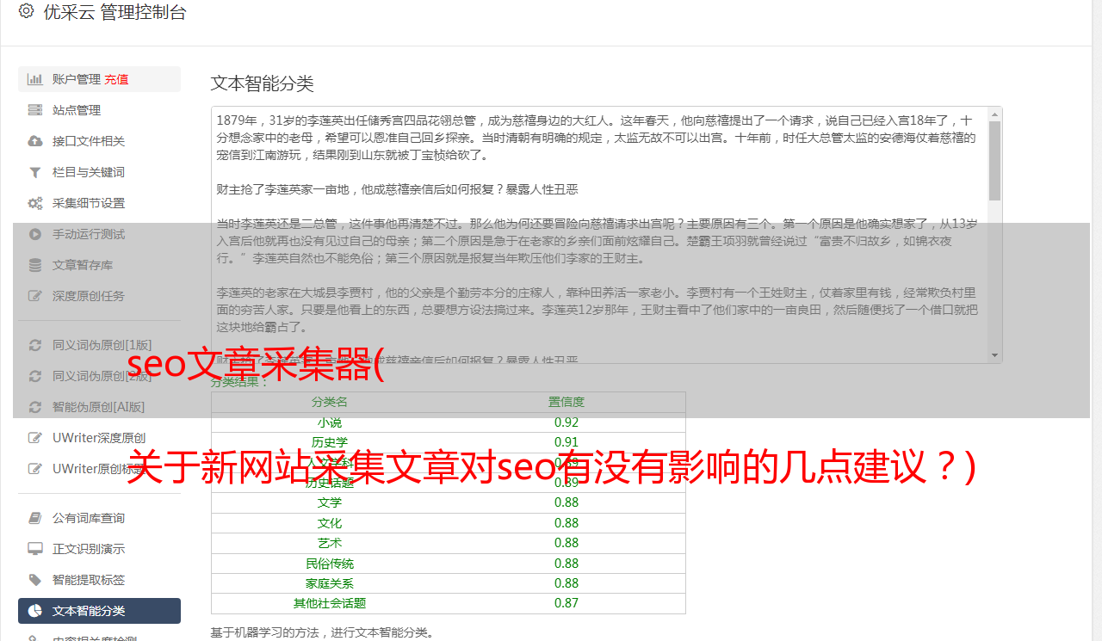Click the 分类名 column header
Viewport: 1102px width, 641px height.
pos(330,402)
